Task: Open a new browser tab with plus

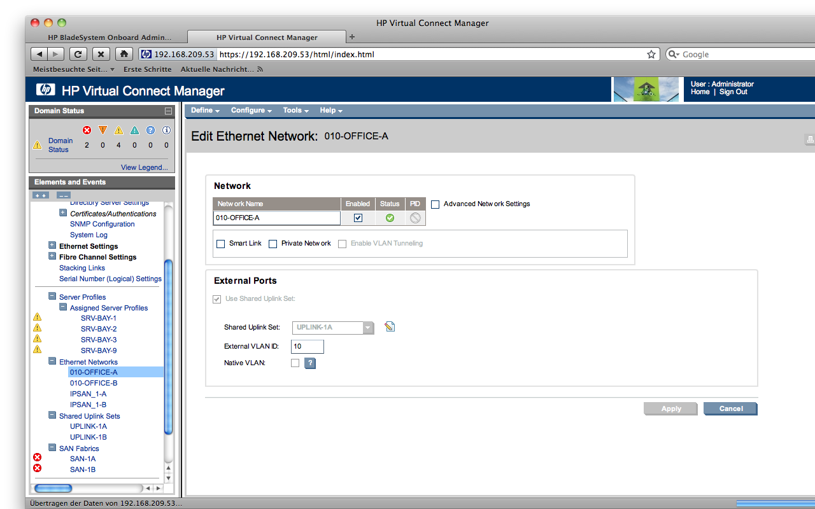Action: (352, 37)
